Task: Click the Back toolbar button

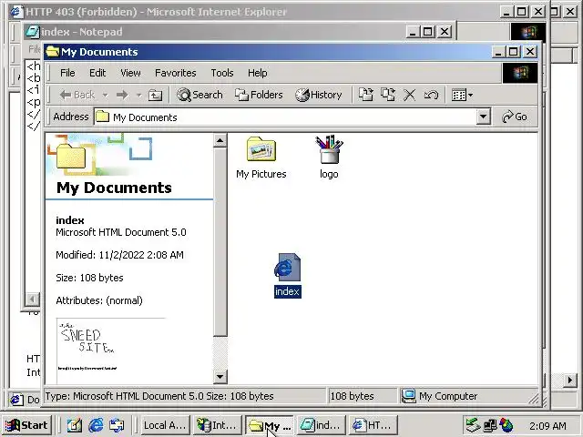Action: point(77,95)
